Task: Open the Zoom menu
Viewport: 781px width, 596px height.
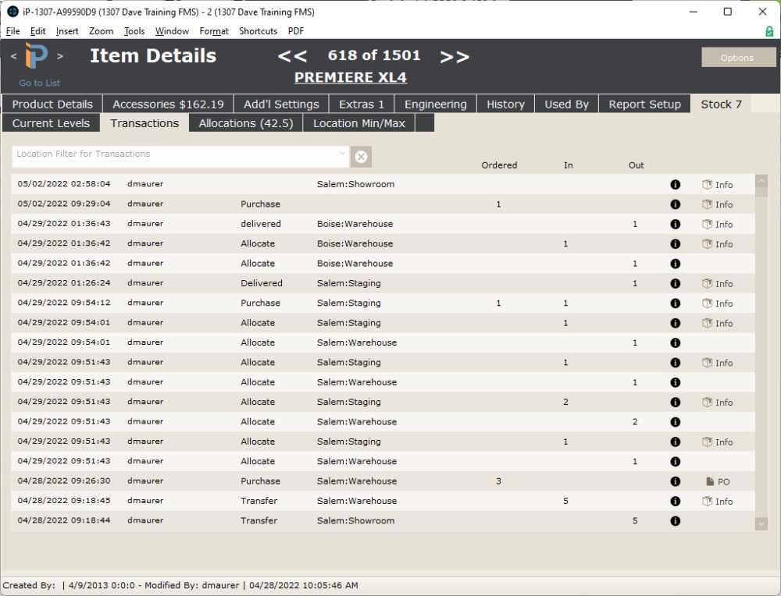Action: 101,31
